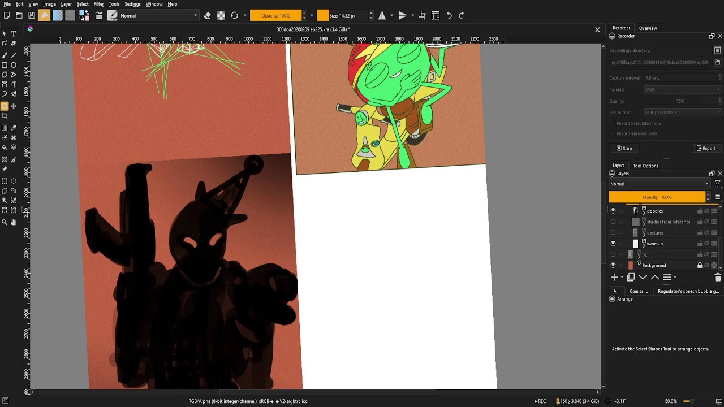Select the Measure distance tool
The image size is (724, 407).
(14, 159)
